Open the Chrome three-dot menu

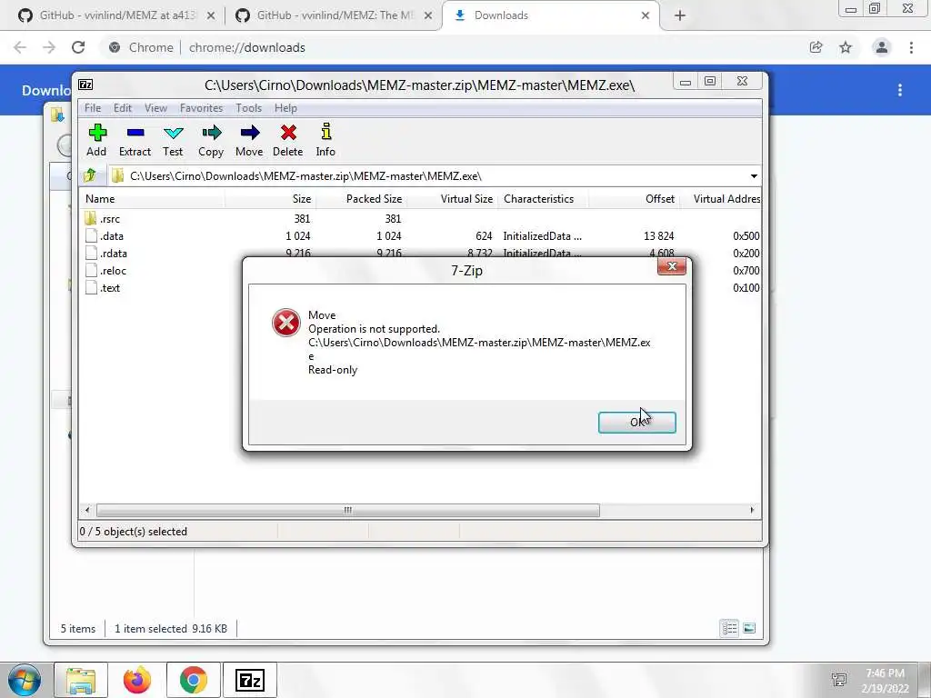tap(911, 47)
